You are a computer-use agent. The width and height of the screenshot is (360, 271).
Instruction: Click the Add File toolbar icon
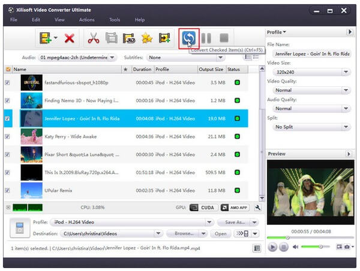[45, 38]
